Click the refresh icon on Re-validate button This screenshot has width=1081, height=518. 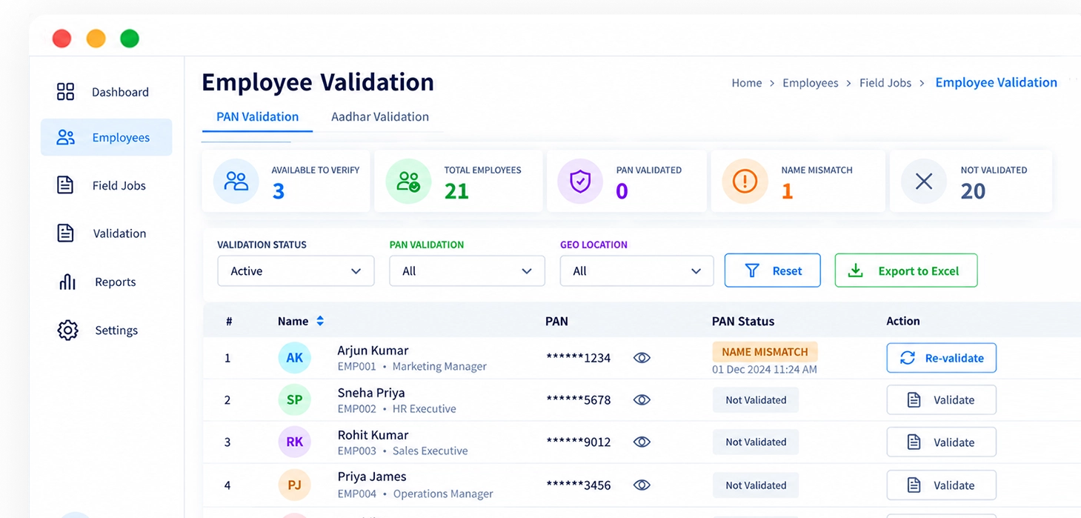(x=908, y=358)
